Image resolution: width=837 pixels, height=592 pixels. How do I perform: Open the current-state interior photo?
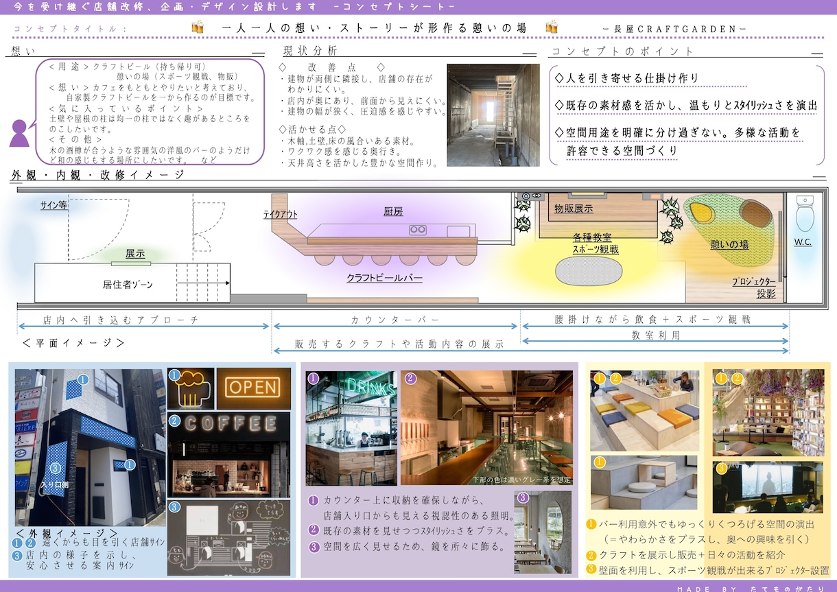click(493, 115)
